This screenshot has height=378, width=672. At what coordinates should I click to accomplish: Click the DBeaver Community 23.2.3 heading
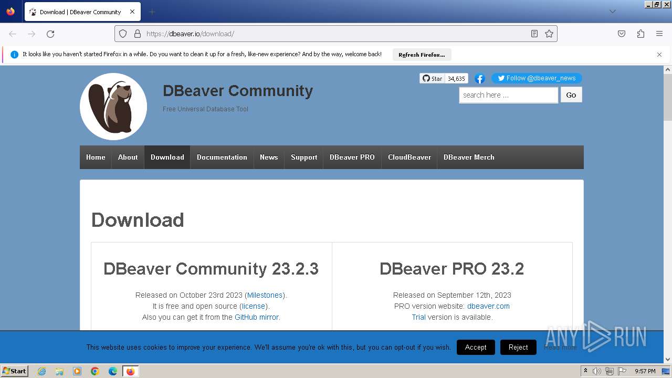tap(211, 269)
